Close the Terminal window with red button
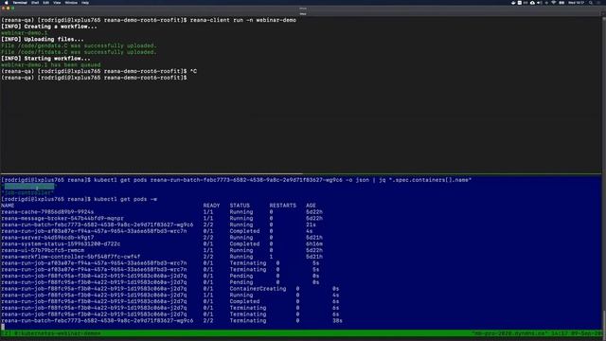 pos(4,9)
